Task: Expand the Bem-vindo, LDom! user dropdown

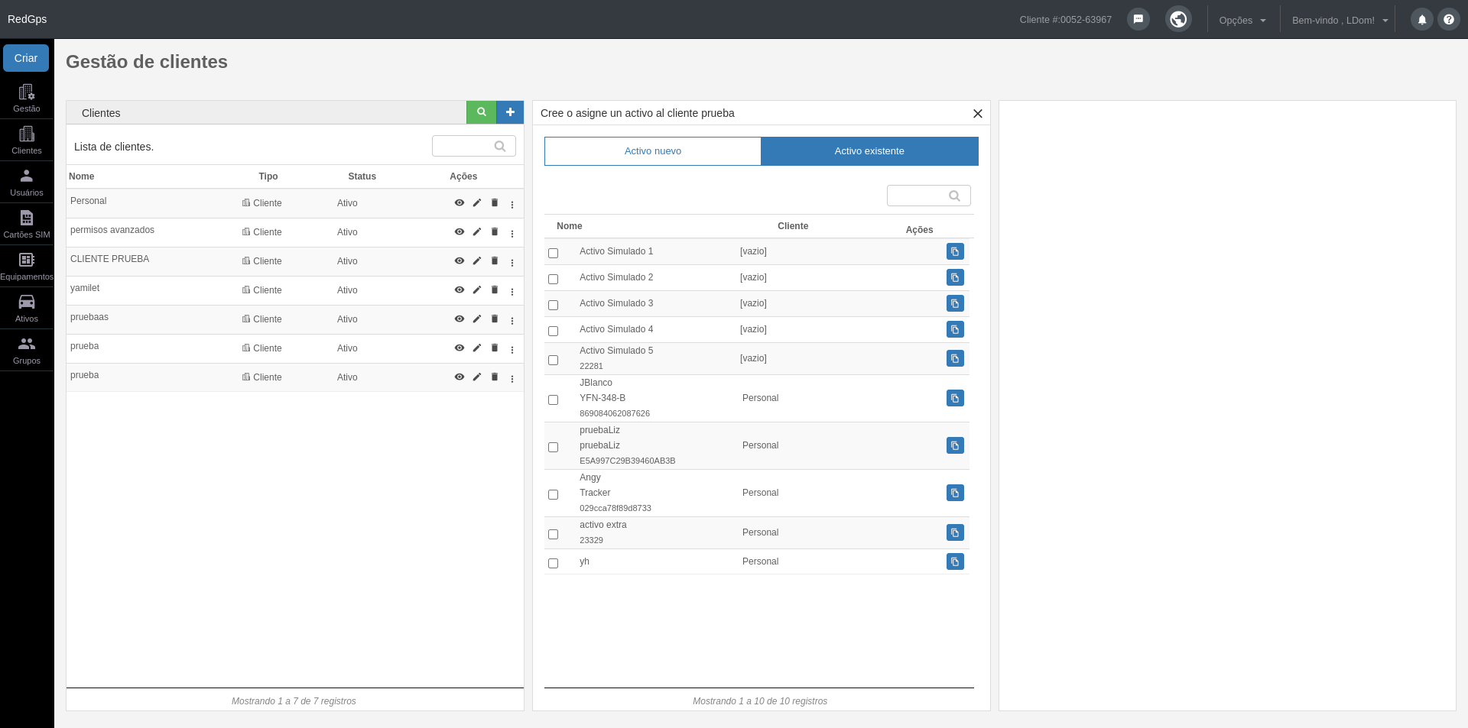Action: tap(1340, 21)
